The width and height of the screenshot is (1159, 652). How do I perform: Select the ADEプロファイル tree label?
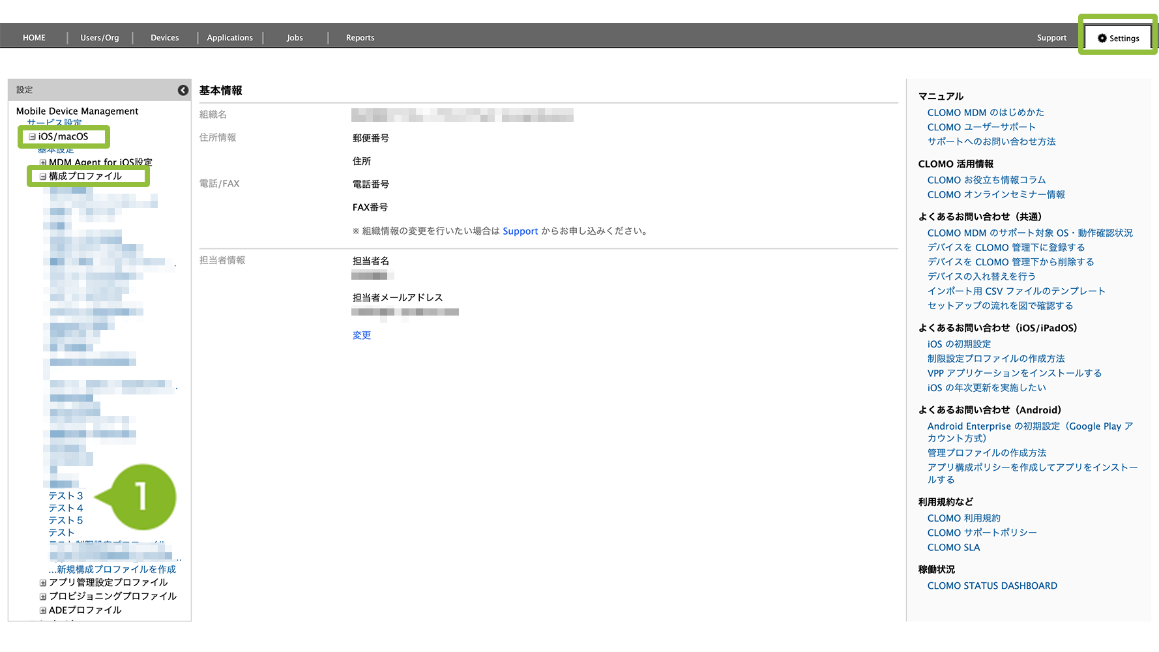point(85,610)
